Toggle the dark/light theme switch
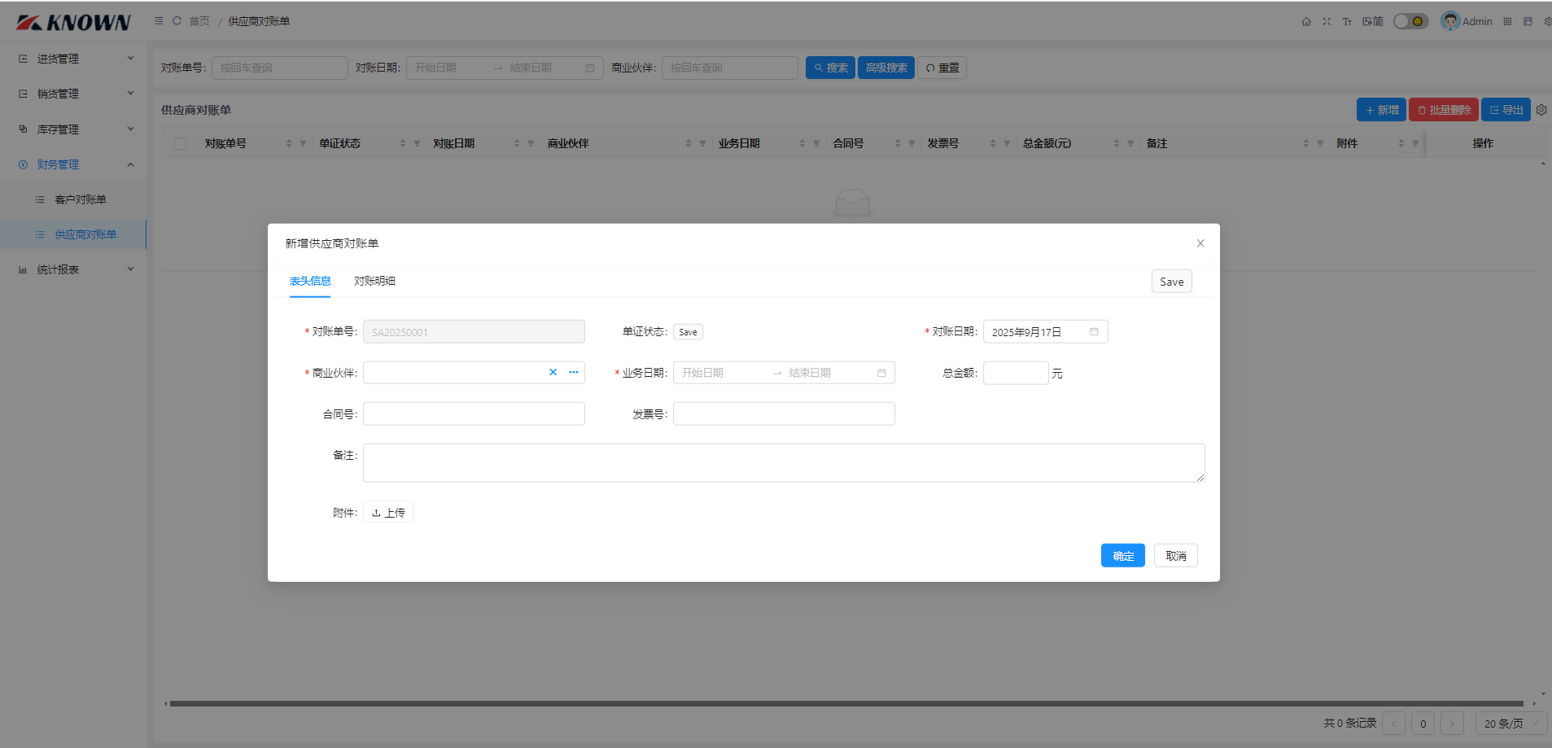The height and width of the screenshot is (748, 1552). 1410,22
